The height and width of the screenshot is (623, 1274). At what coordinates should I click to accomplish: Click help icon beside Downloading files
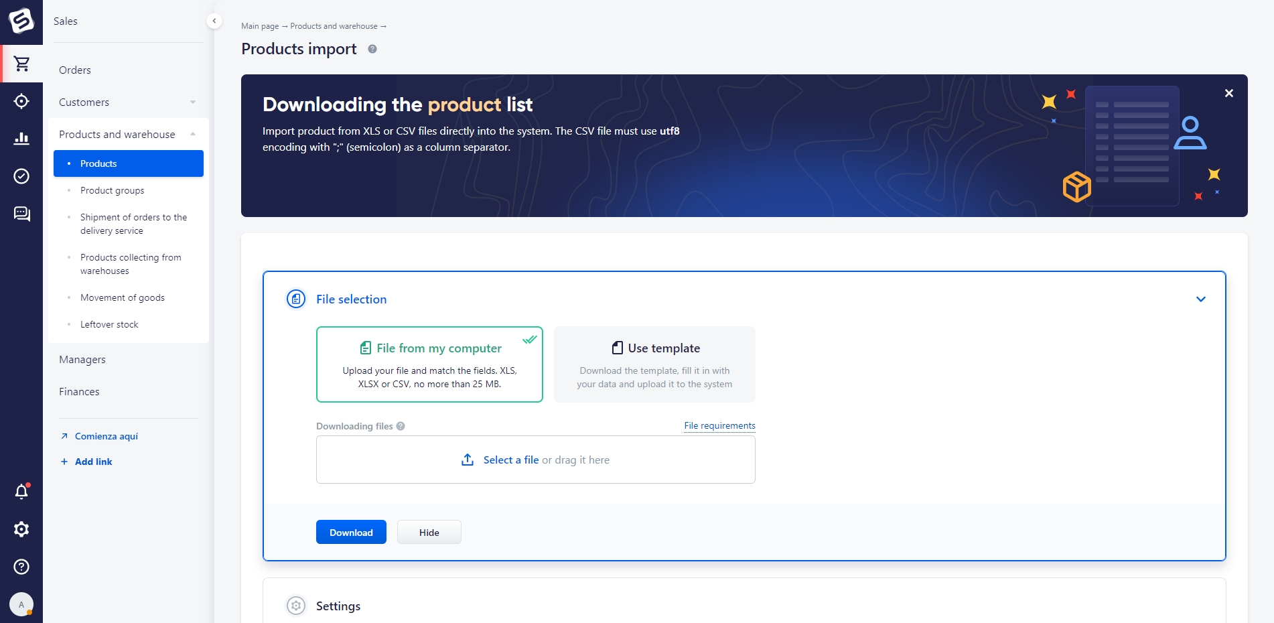(x=401, y=426)
